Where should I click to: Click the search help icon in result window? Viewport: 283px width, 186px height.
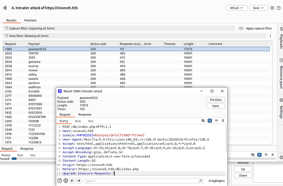coord(59,181)
